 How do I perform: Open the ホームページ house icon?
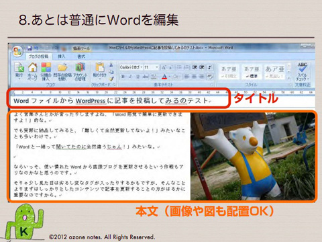32,67
